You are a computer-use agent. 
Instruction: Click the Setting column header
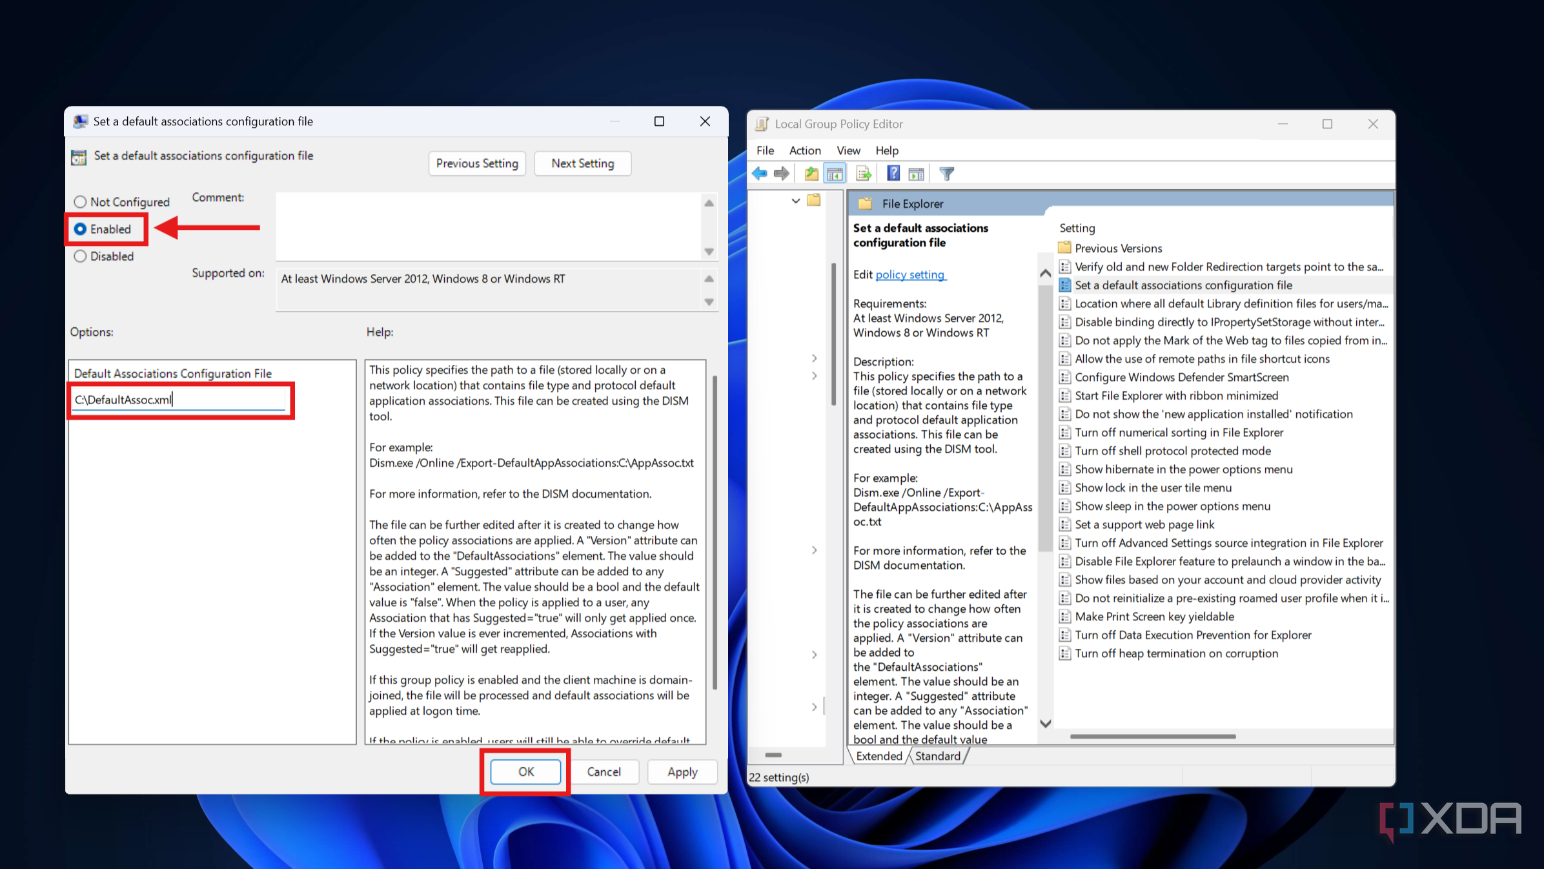click(x=1077, y=229)
